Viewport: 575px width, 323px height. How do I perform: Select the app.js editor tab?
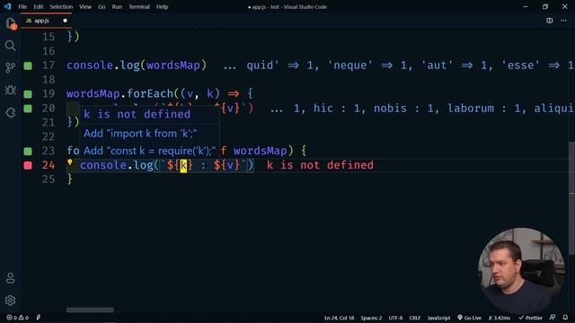46,21
